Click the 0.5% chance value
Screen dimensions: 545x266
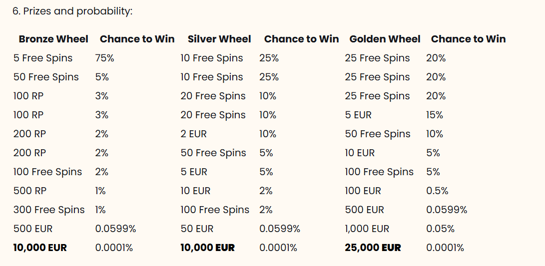pyautogui.click(x=437, y=191)
